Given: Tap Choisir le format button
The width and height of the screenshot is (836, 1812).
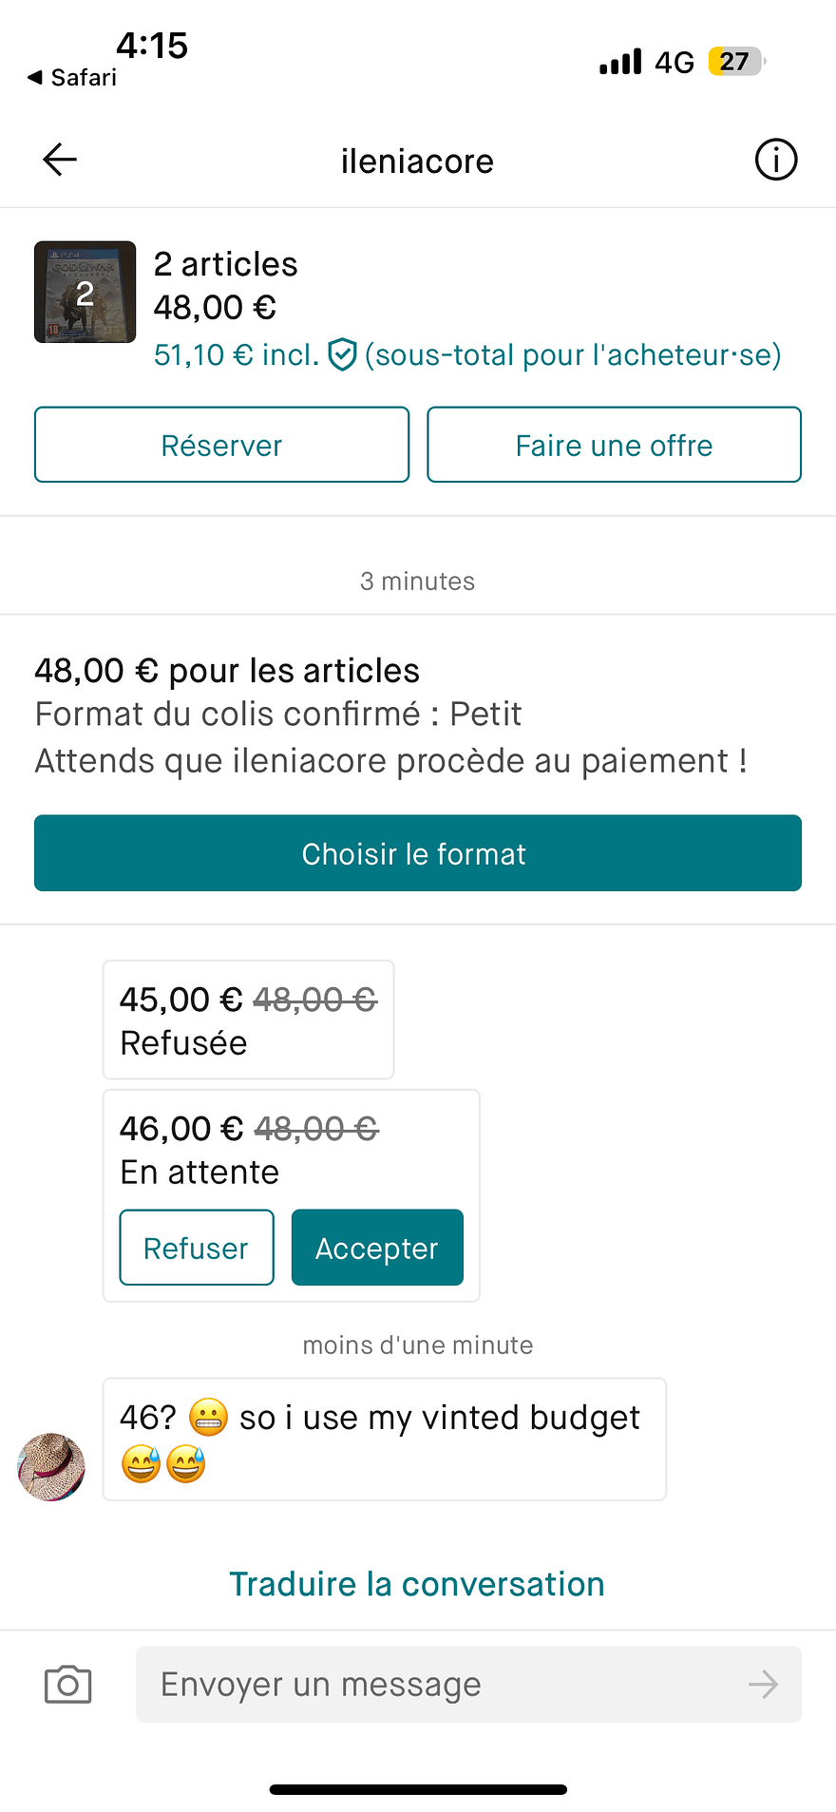Looking at the screenshot, I should [418, 853].
